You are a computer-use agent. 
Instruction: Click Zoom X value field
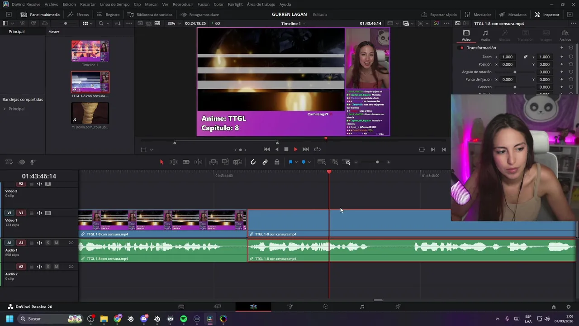508,57
